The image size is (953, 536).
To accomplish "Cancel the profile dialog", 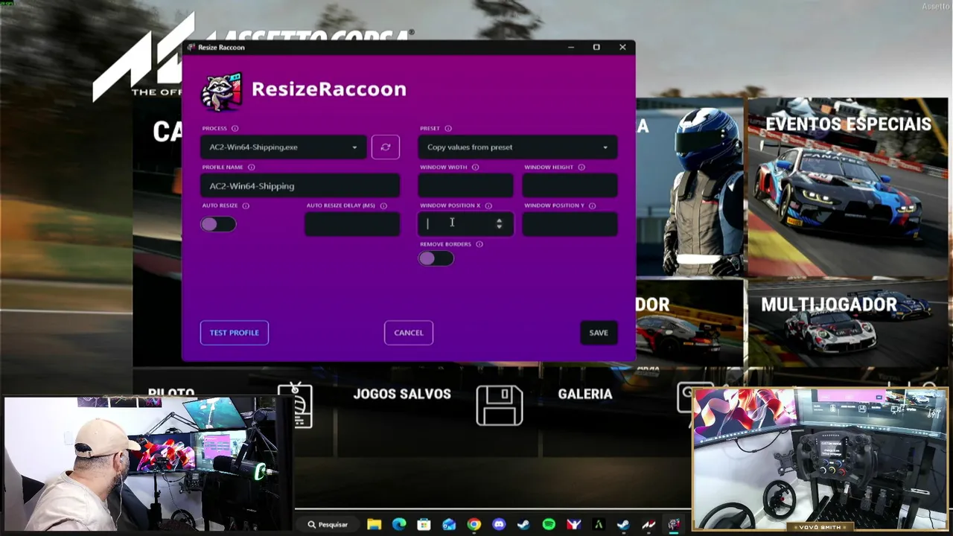I will click(409, 333).
